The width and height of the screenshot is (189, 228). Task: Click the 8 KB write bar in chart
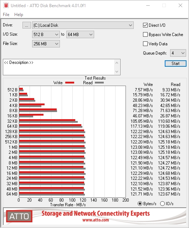(38, 110)
